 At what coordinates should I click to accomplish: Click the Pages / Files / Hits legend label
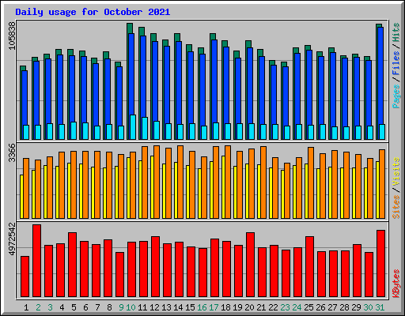coord(396,66)
